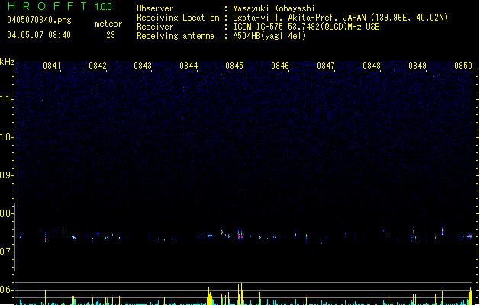Click the 0842 time marker
The width and height of the screenshot is (480, 305).
point(98,66)
